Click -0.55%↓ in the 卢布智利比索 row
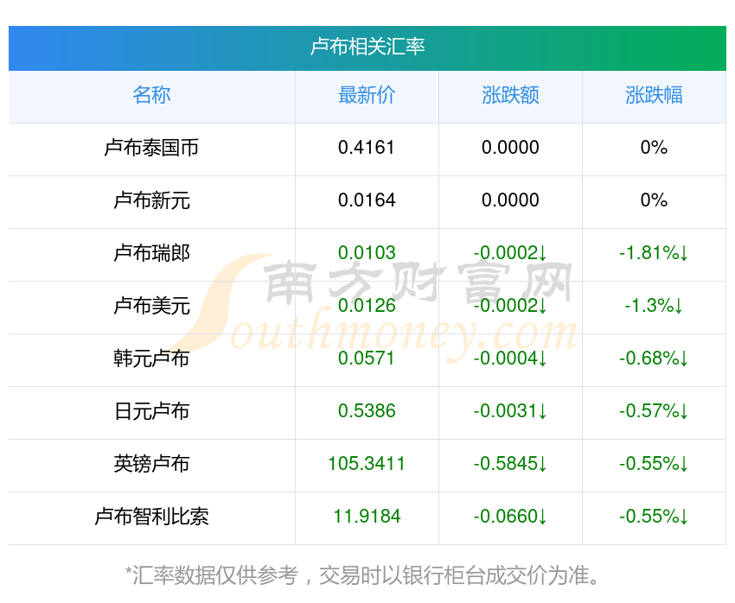Image resolution: width=735 pixels, height=603 pixels. coord(654,517)
